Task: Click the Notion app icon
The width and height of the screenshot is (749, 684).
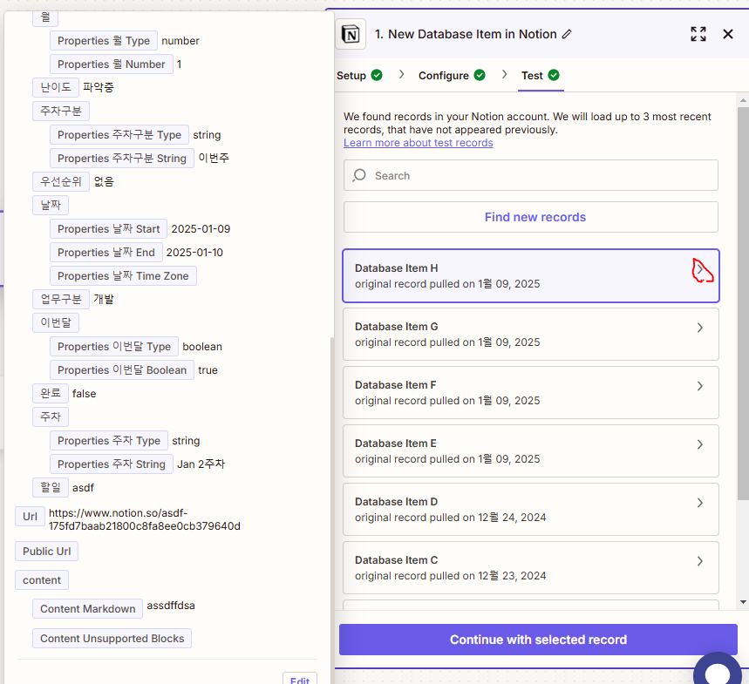Action: (x=351, y=34)
